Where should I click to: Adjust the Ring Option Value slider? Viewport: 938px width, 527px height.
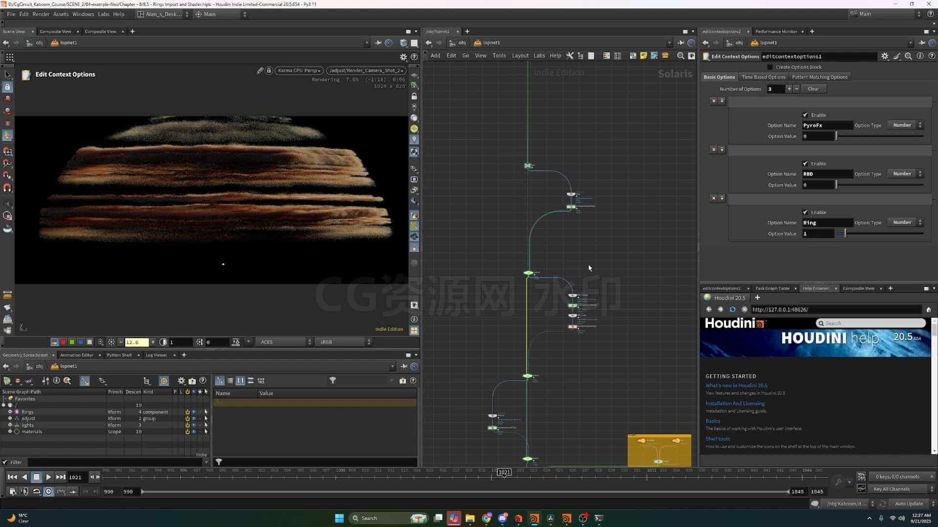point(880,234)
